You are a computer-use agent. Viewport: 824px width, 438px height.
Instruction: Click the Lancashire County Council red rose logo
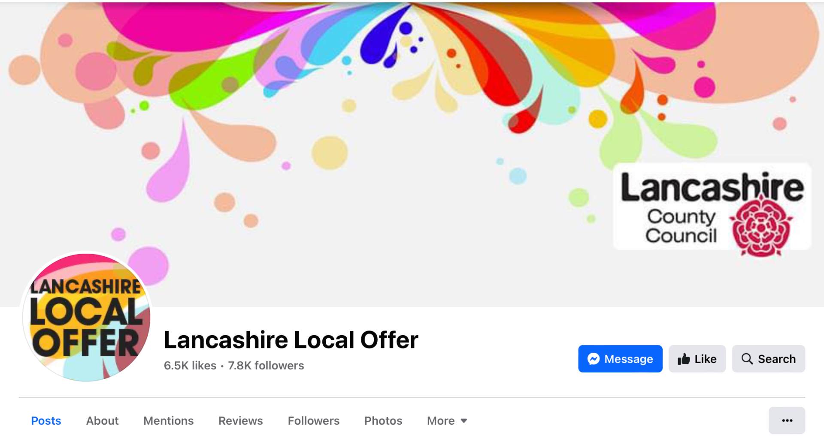click(761, 225)
